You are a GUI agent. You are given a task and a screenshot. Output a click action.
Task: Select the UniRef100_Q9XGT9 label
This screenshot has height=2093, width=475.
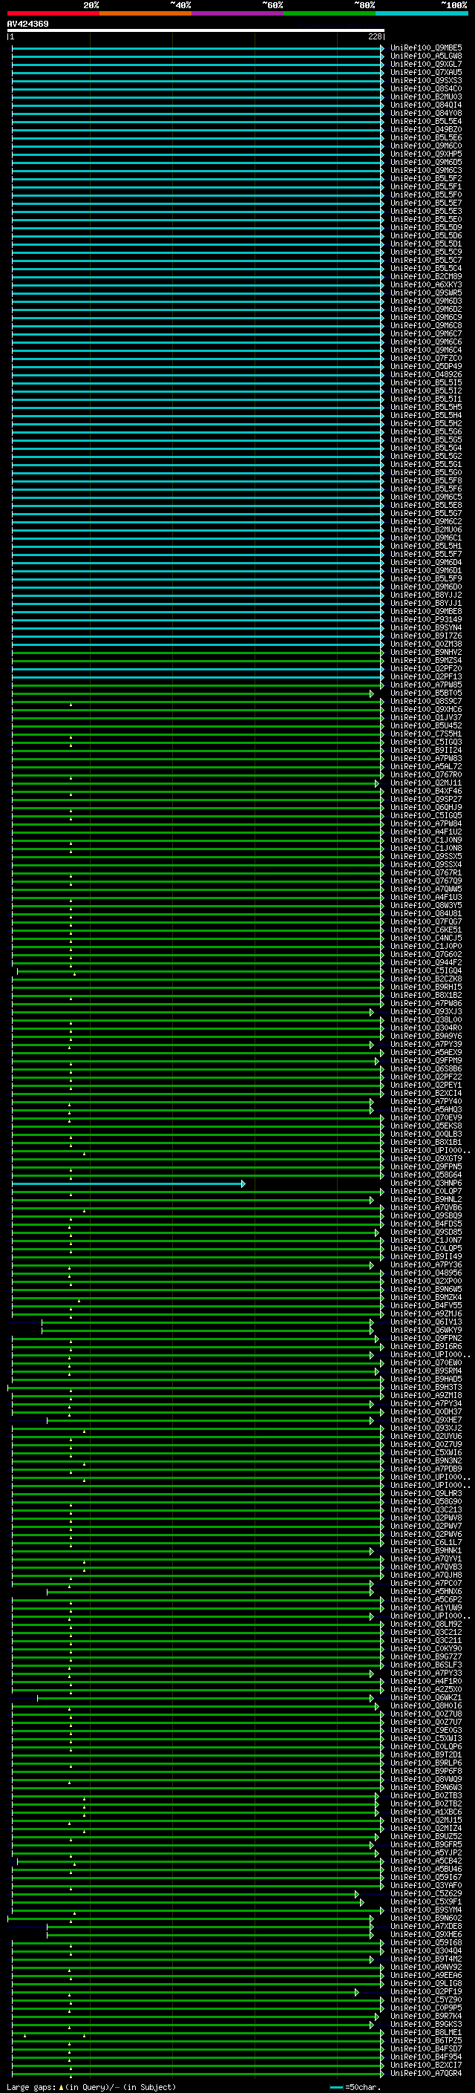point(426,1159)
